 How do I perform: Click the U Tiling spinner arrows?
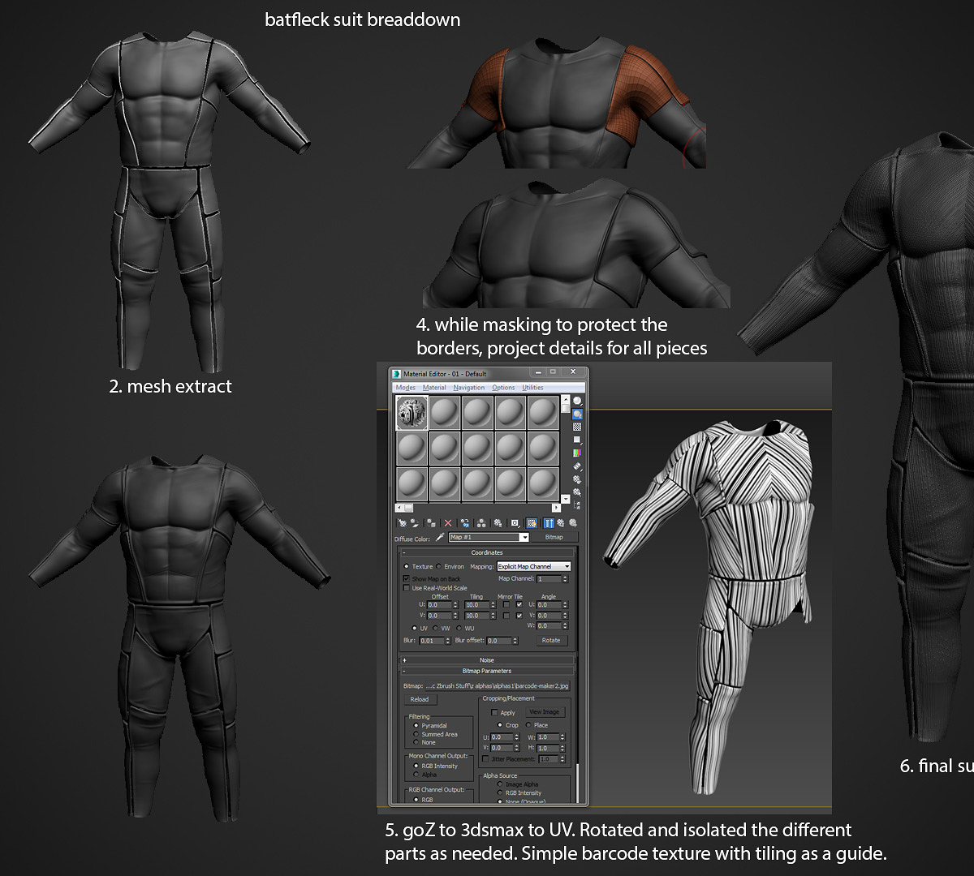coord(493,604)
